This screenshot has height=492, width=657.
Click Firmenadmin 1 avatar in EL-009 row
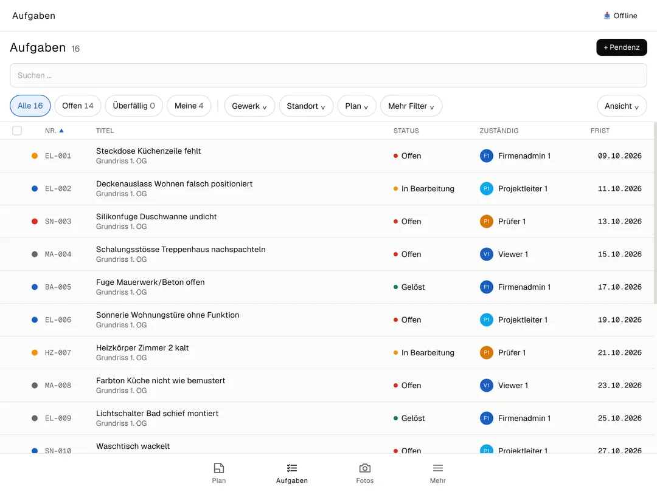pos(487,419)
